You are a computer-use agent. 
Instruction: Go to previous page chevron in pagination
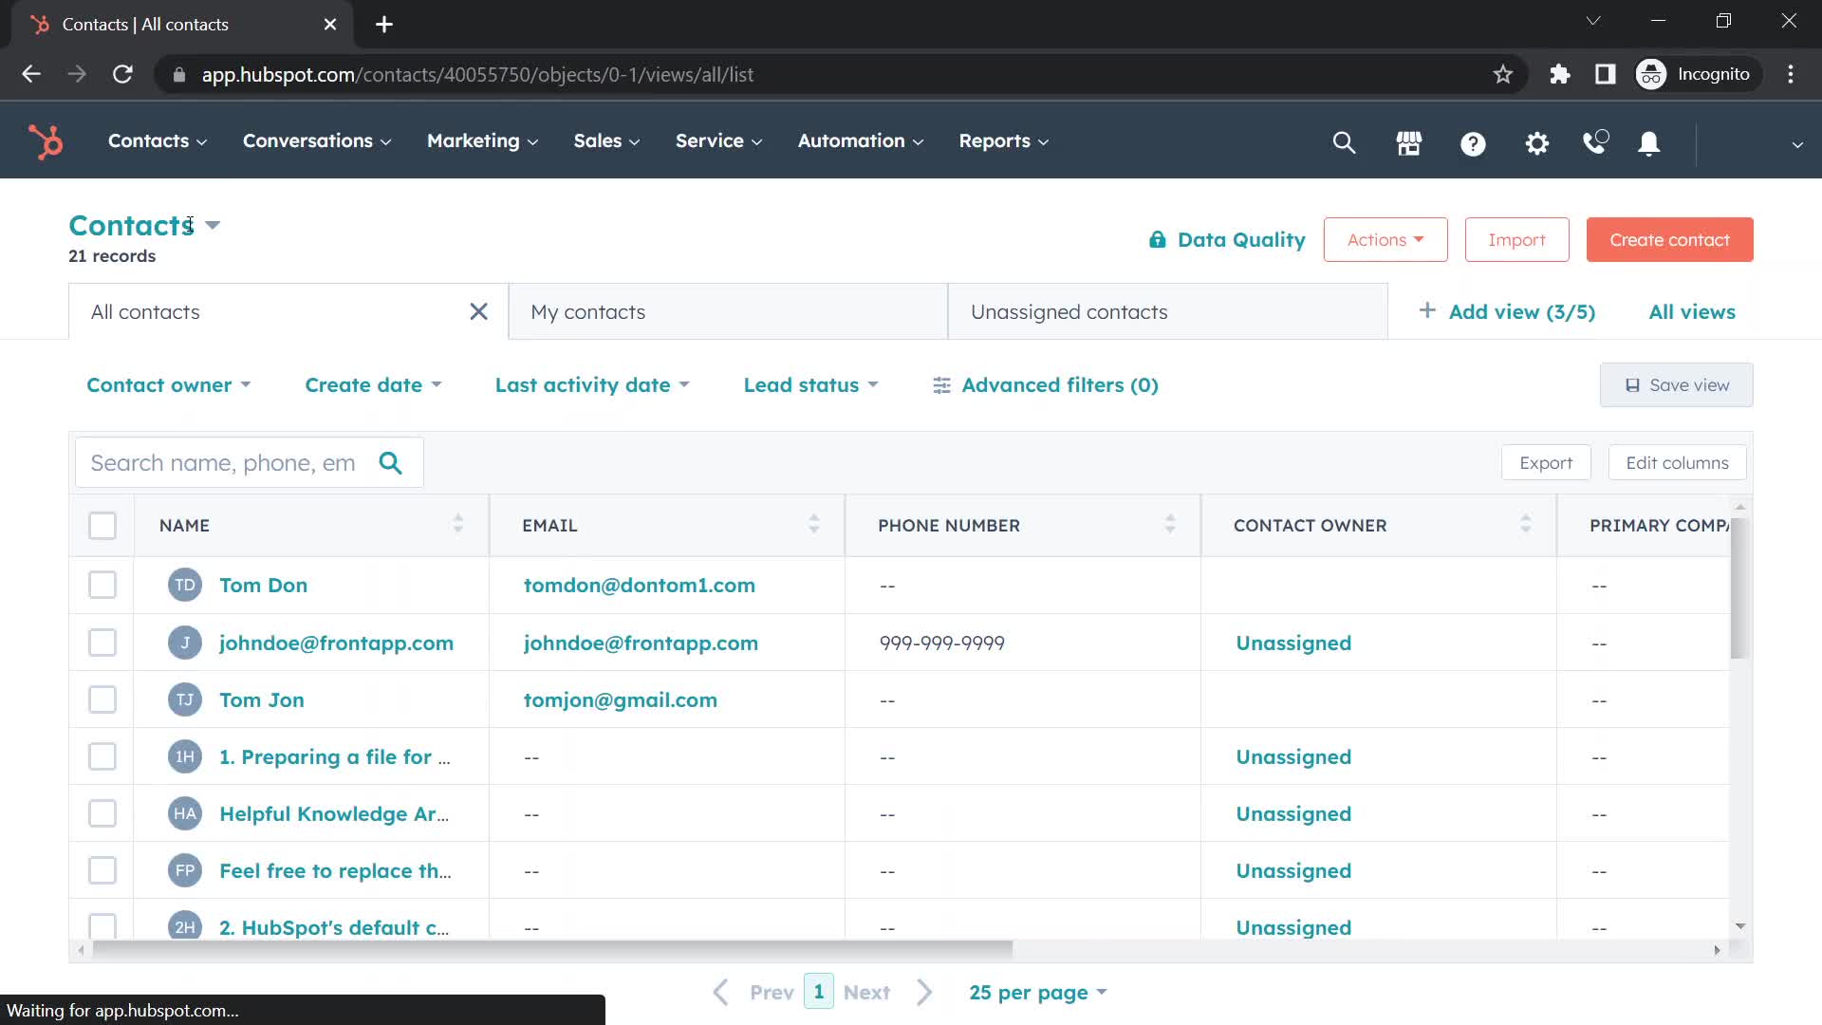click(720, 992)
